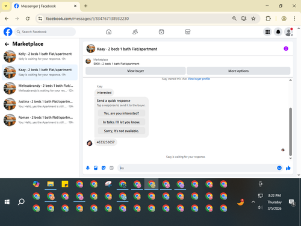The height and width of the screenshot is (226, 301).
Task: Open the Chrome three-dot menu
Action: (294, 19)
